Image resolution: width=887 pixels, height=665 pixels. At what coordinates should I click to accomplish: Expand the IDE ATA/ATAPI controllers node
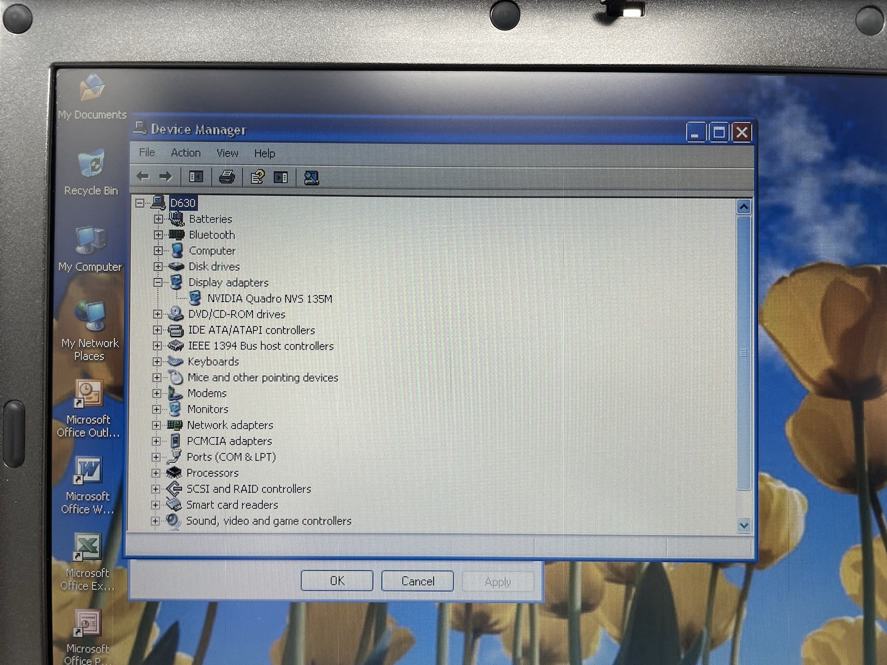point(157,330)
